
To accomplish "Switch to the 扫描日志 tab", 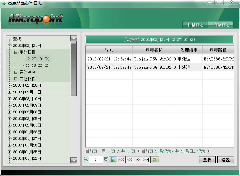I will (195, 25).
